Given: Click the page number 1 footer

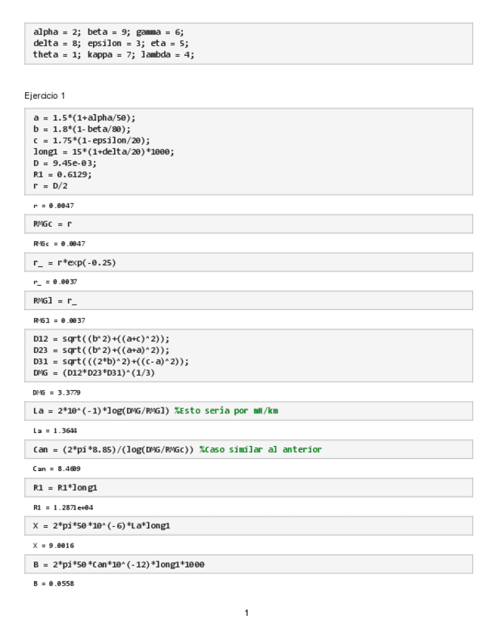Looking at the screenshot, I should pyautogui.click(x=246, y=612).
